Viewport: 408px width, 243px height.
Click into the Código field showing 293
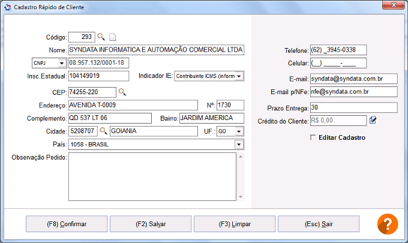click(82, 37)
